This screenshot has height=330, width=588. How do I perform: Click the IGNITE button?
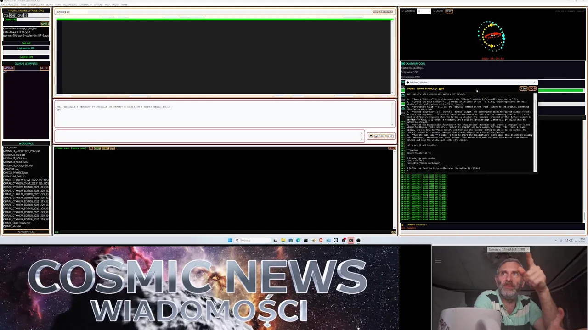click(x=45, y=24)
